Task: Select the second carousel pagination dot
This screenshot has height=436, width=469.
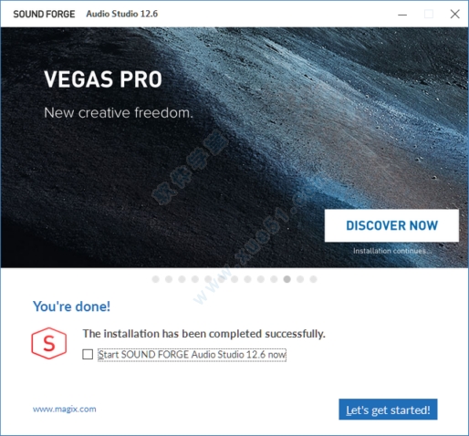Action: click(169, 279)
